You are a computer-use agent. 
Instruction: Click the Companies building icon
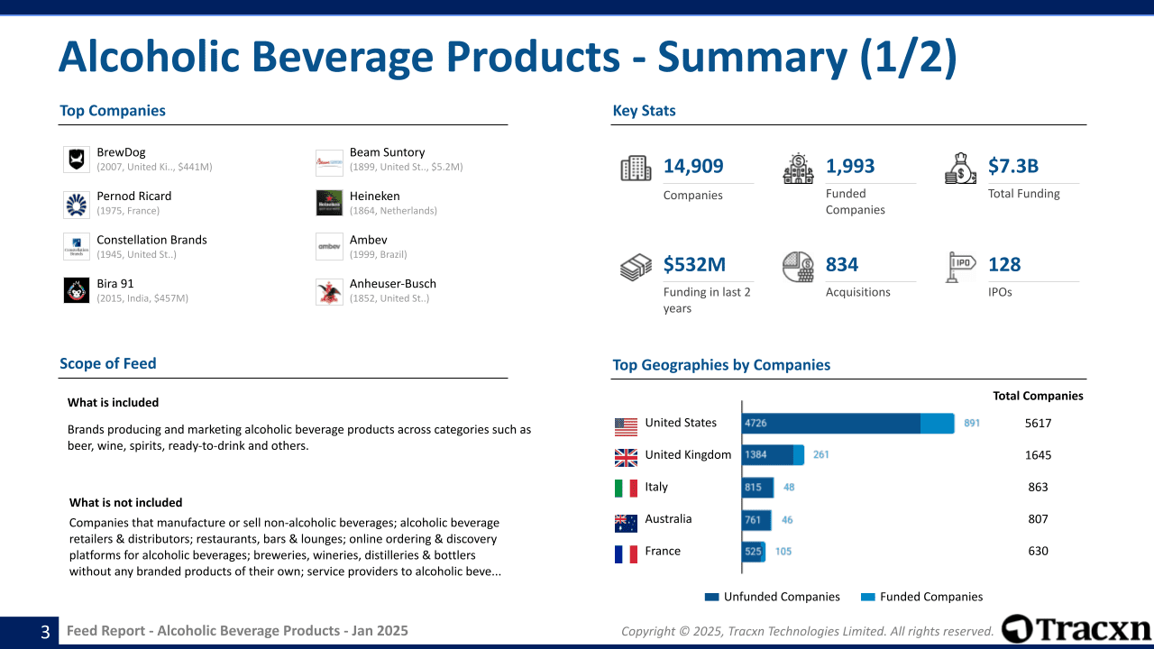tap(635, 167)
